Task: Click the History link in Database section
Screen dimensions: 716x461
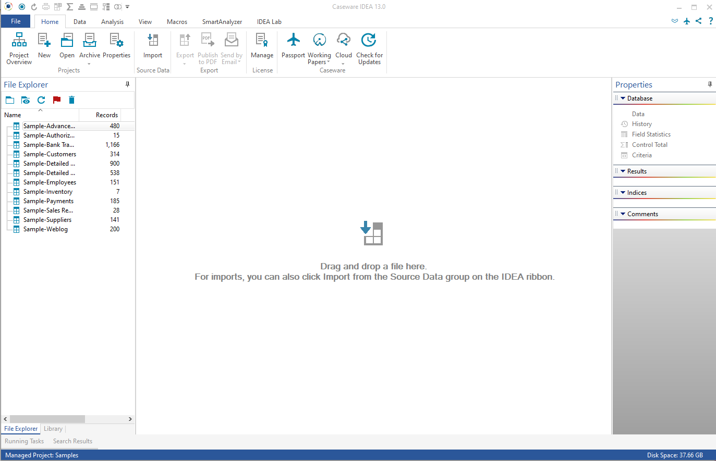Action: (x=641, y=124)
